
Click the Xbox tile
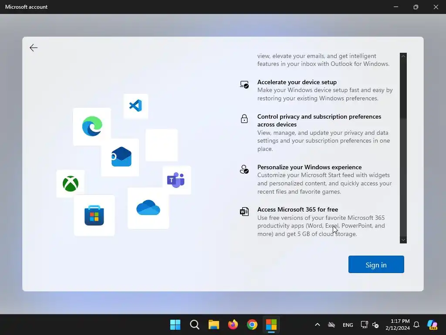point(70,184)
